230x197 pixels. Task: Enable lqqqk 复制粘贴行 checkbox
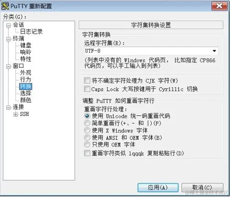87,153
